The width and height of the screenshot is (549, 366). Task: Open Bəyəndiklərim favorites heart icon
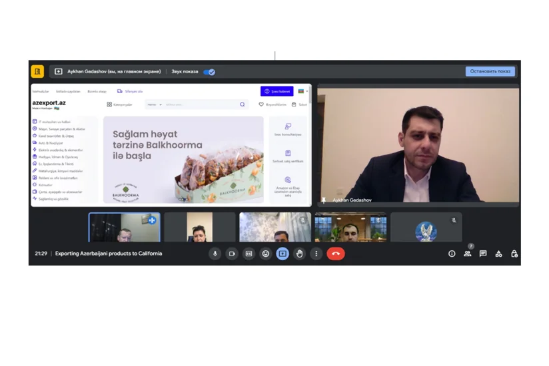(261, 104)
